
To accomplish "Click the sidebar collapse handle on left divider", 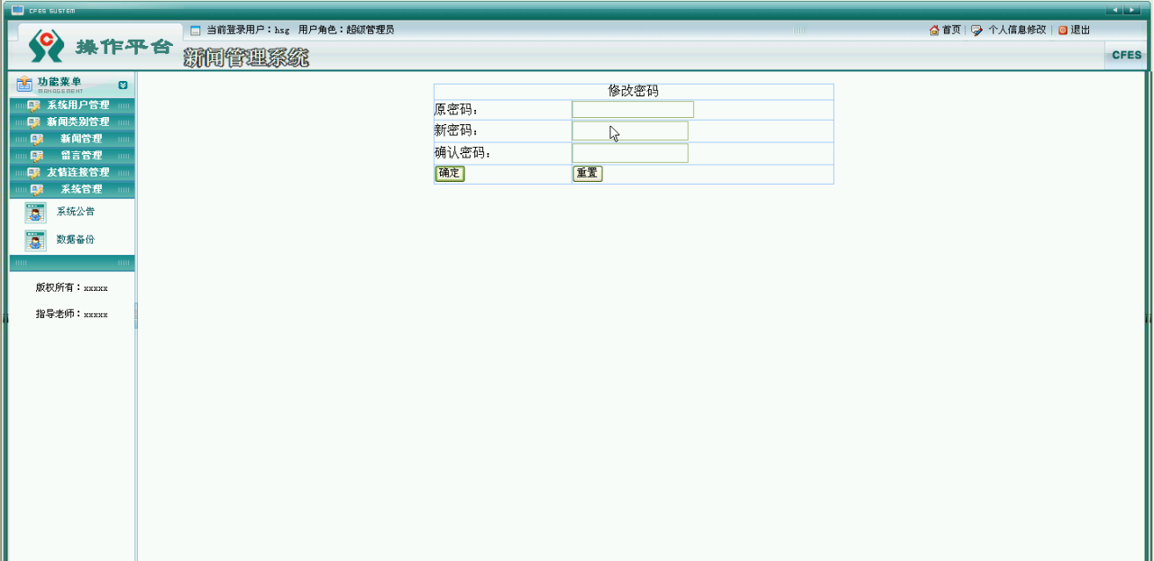I will click(x=136, y=315).
